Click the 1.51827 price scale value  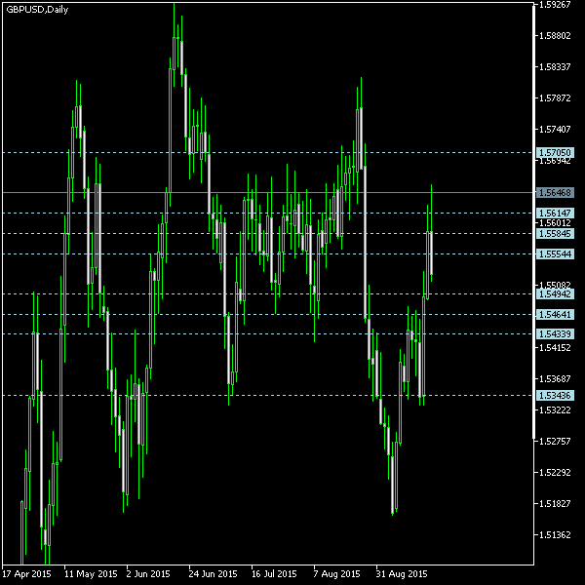pos(555,504)
